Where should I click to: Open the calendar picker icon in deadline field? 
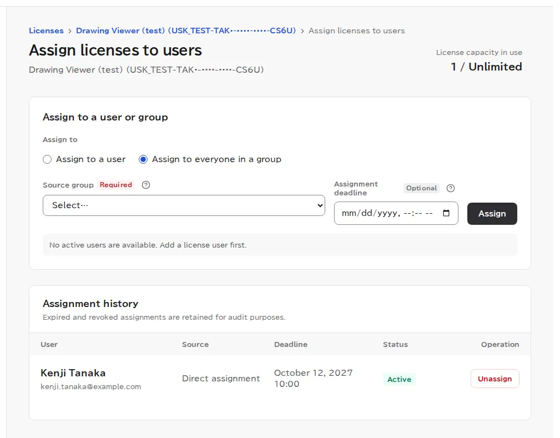coord(446,213)
